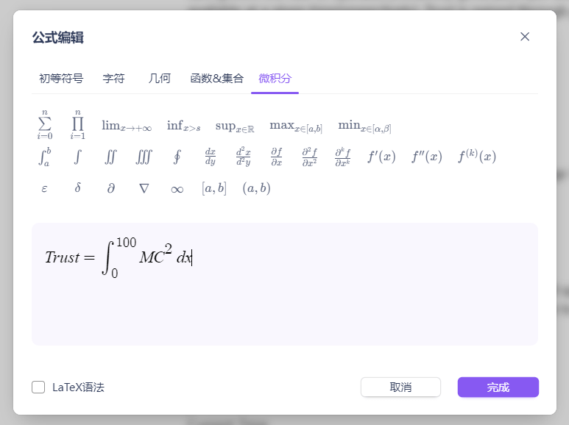569x425 pixels.
Task: Insert the summation sigma symbol
Action: click(45, 125)
